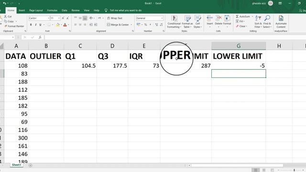The width and height of the screenshot is (306, 172).
Task: Click the Decrease Indent icon
Action: tap(91, 25)
